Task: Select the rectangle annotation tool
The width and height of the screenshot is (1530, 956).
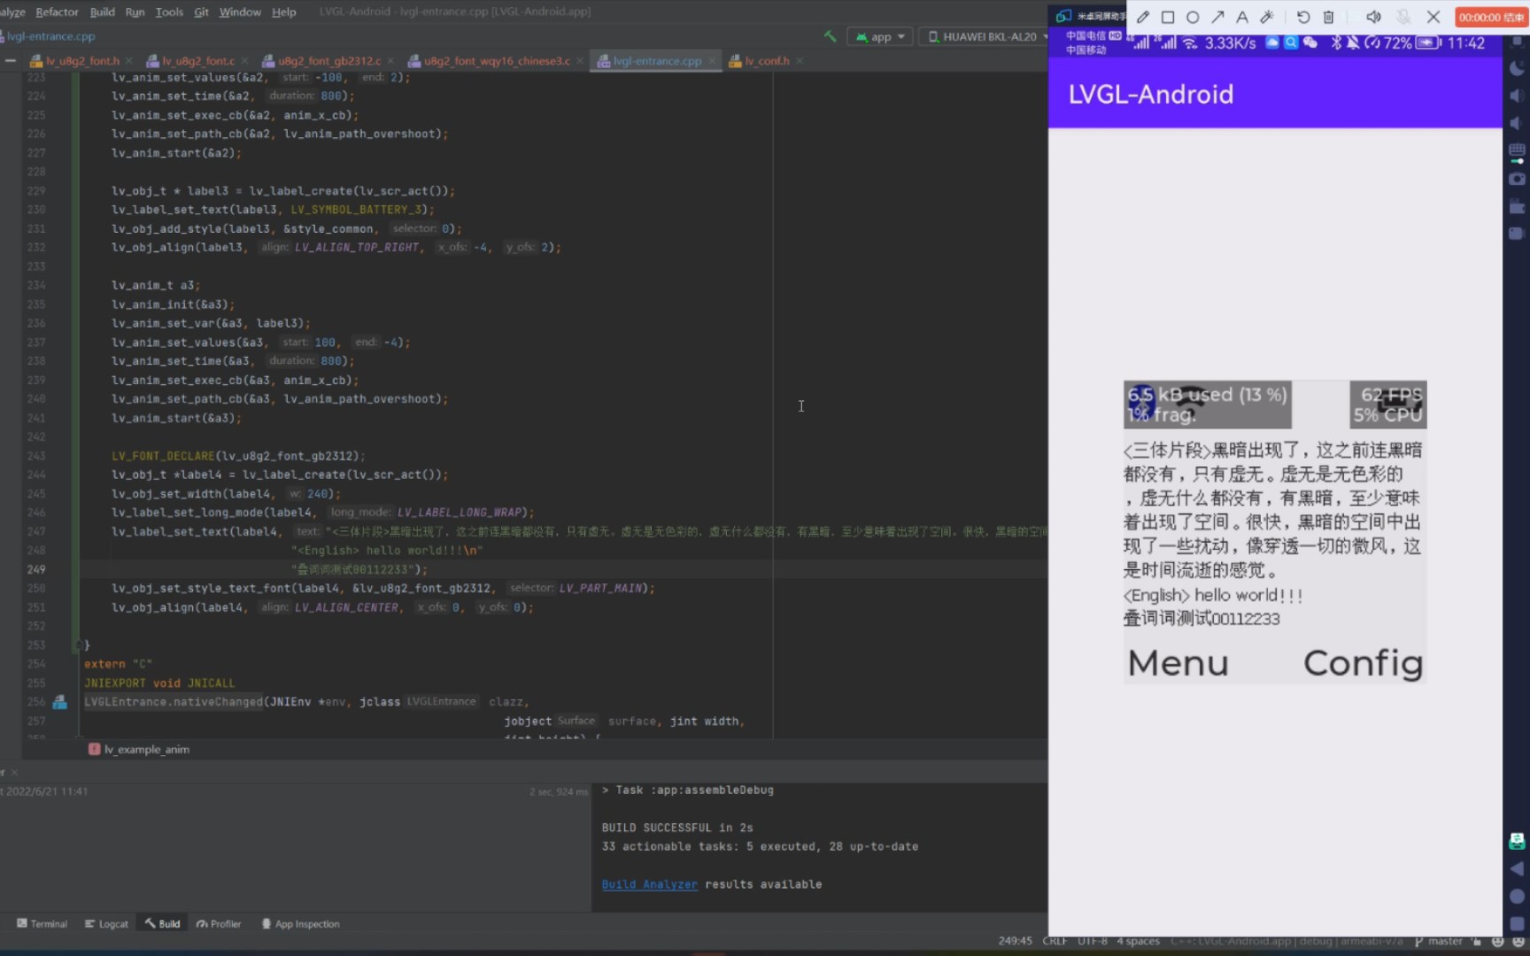Action: click(1168, 17)
